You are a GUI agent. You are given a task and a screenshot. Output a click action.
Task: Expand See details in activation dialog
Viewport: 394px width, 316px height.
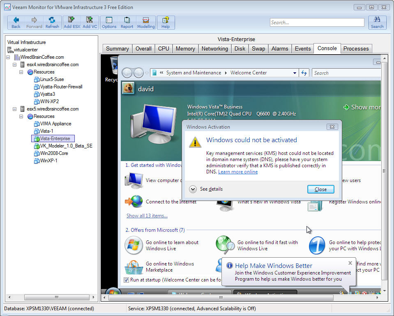(x=193, y=189)
